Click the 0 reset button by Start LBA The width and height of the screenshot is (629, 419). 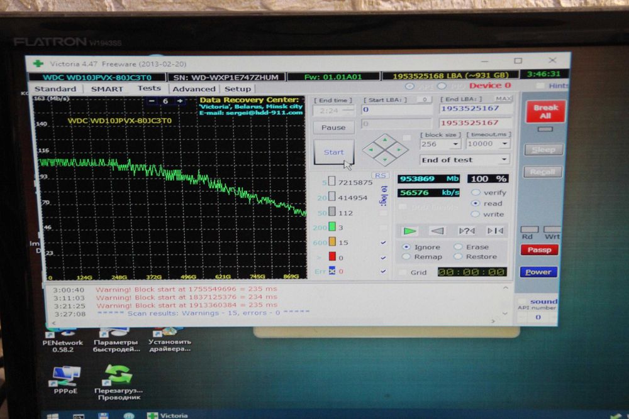pos(424,99)
